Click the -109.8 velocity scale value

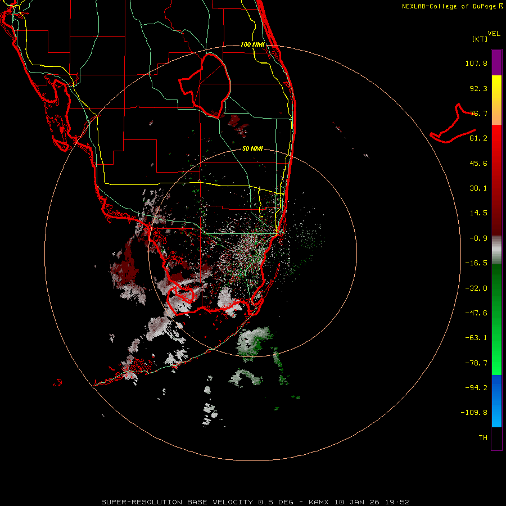[x=474, y=413]
